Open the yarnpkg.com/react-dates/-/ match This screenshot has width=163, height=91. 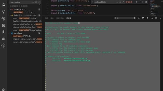27,42
